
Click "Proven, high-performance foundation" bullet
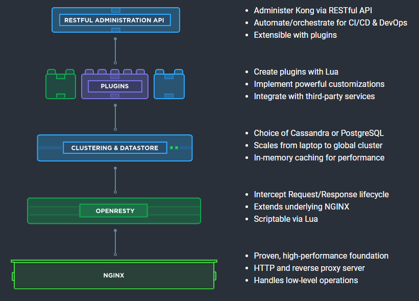321,256
